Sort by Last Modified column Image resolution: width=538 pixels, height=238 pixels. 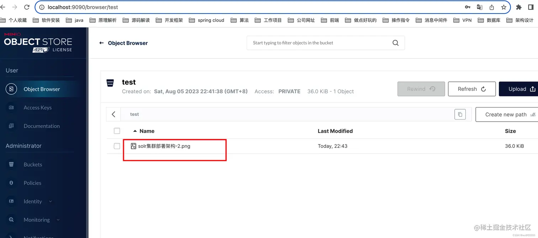click(335, 131)
